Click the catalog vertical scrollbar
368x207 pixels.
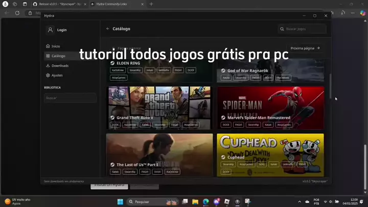(x=330, y=84)
